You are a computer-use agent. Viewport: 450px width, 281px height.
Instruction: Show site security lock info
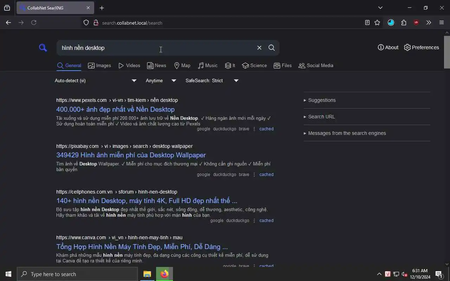96,23
